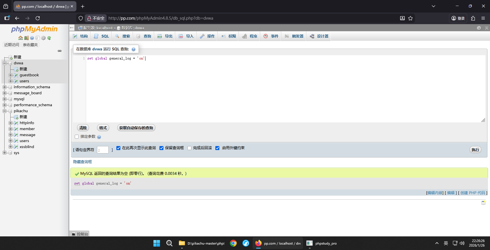The width and height of the screenshot is (490, 250).
Task: Open the 设计器 tab
Action: [x=319, y=36]
